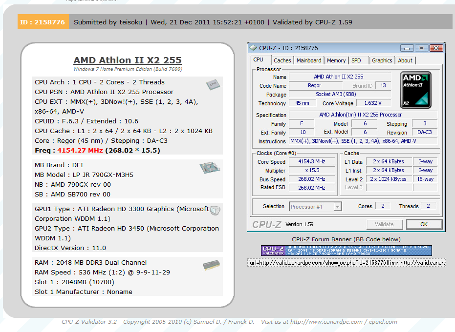Click the Bus Speed value 268.02 MHz
Screen dimensions: 455x332
[x=312, y=179]
